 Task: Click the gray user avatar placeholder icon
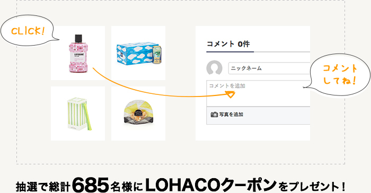point(214,68)
